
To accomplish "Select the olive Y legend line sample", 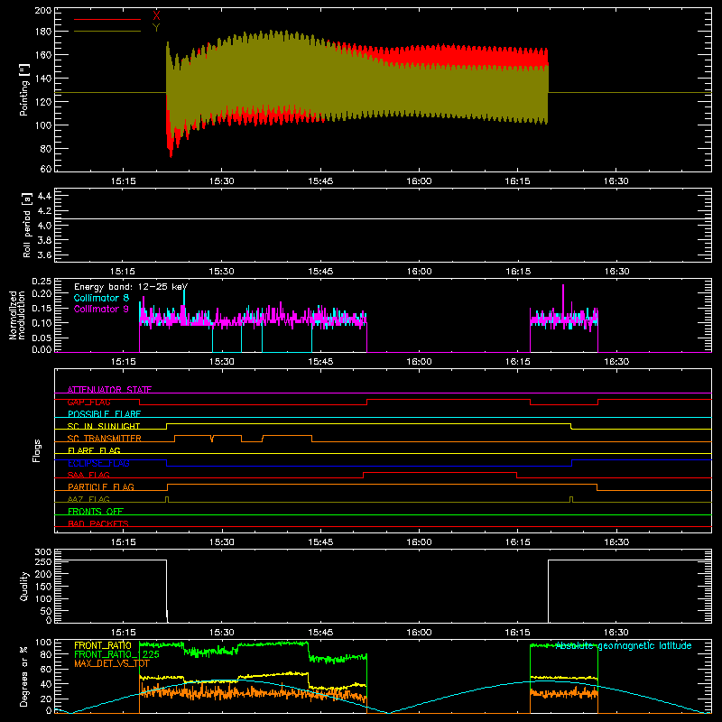I will point(107,31).
